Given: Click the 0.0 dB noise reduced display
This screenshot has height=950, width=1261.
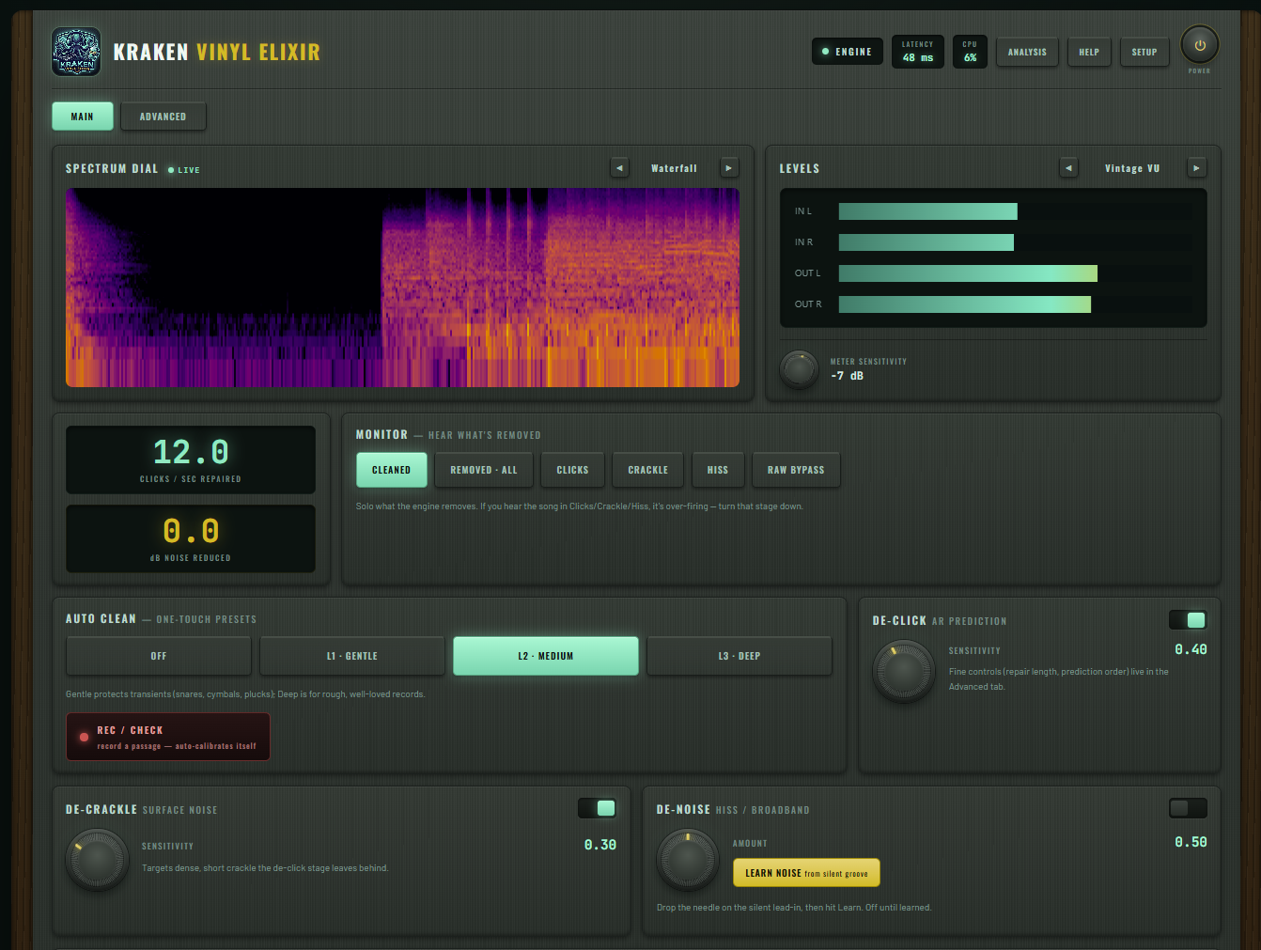Looking at the screenshot, I should click(191, 538).
